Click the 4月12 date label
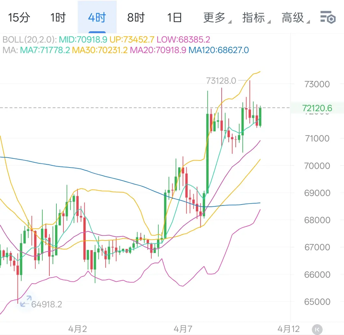The width and height of the screenshot is (344, 335). [289, 329]
